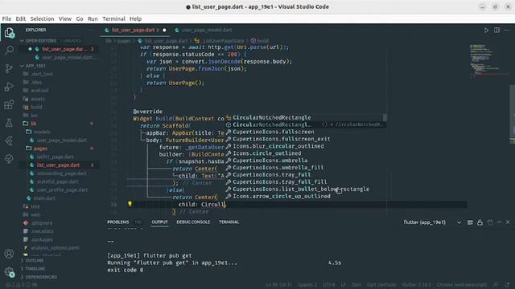Open analysis_options.yaml file
This screenshot has width=515, height=289.
59,248
